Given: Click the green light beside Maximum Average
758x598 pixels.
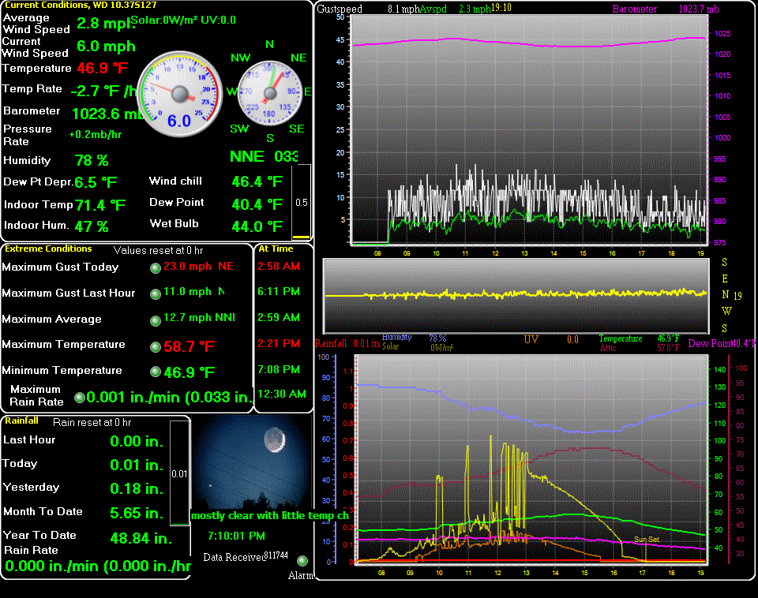Looking at the screenshot, I should [x=156, y=321].
